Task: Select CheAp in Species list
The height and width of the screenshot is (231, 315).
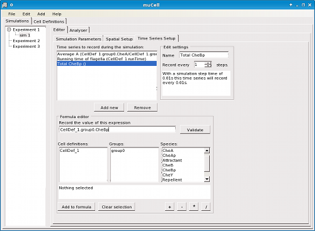Action: [183, 156]
